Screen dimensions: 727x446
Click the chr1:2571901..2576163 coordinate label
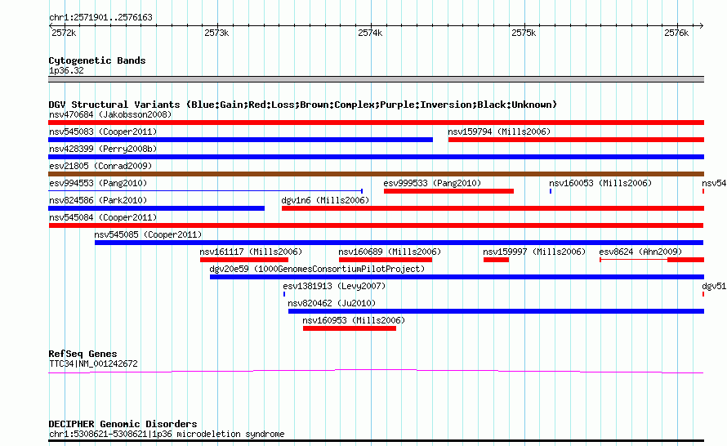(100, 17)
